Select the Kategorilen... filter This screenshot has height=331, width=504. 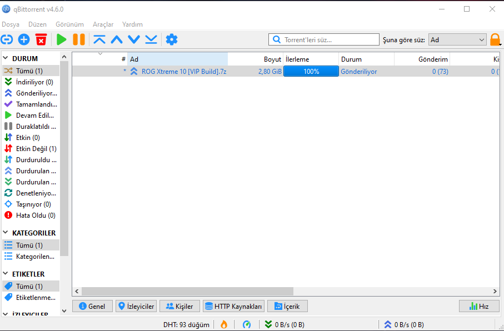click(31, 257)
